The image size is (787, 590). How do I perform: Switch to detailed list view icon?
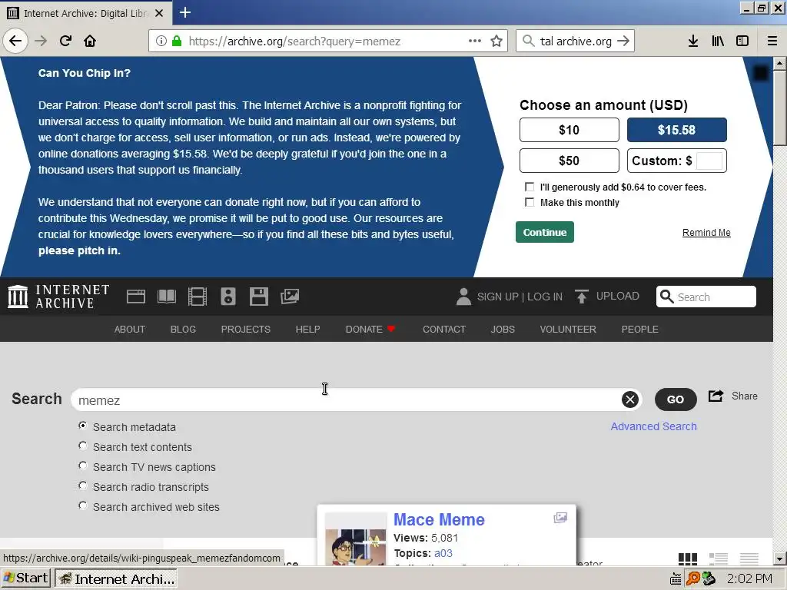pos(719,559)
